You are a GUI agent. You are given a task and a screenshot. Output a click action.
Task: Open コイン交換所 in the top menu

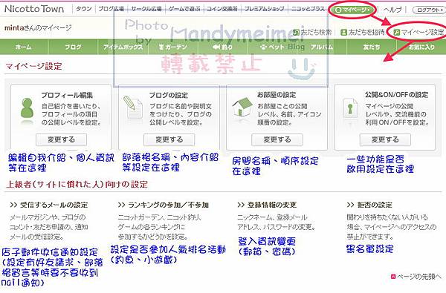(222, 9)
